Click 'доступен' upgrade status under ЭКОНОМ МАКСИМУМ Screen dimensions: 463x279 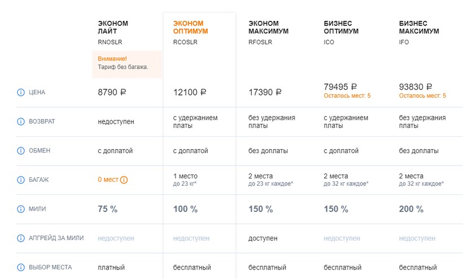pyautogui.click(x=263, y=238)
